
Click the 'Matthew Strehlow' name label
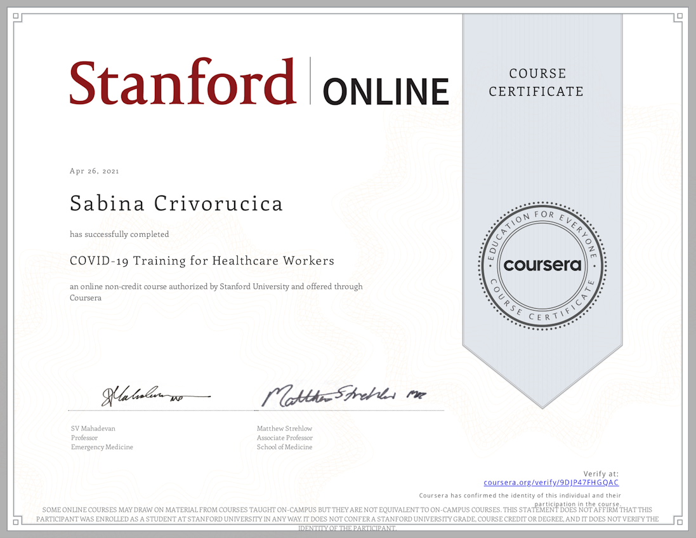click(x=284, y=428)
